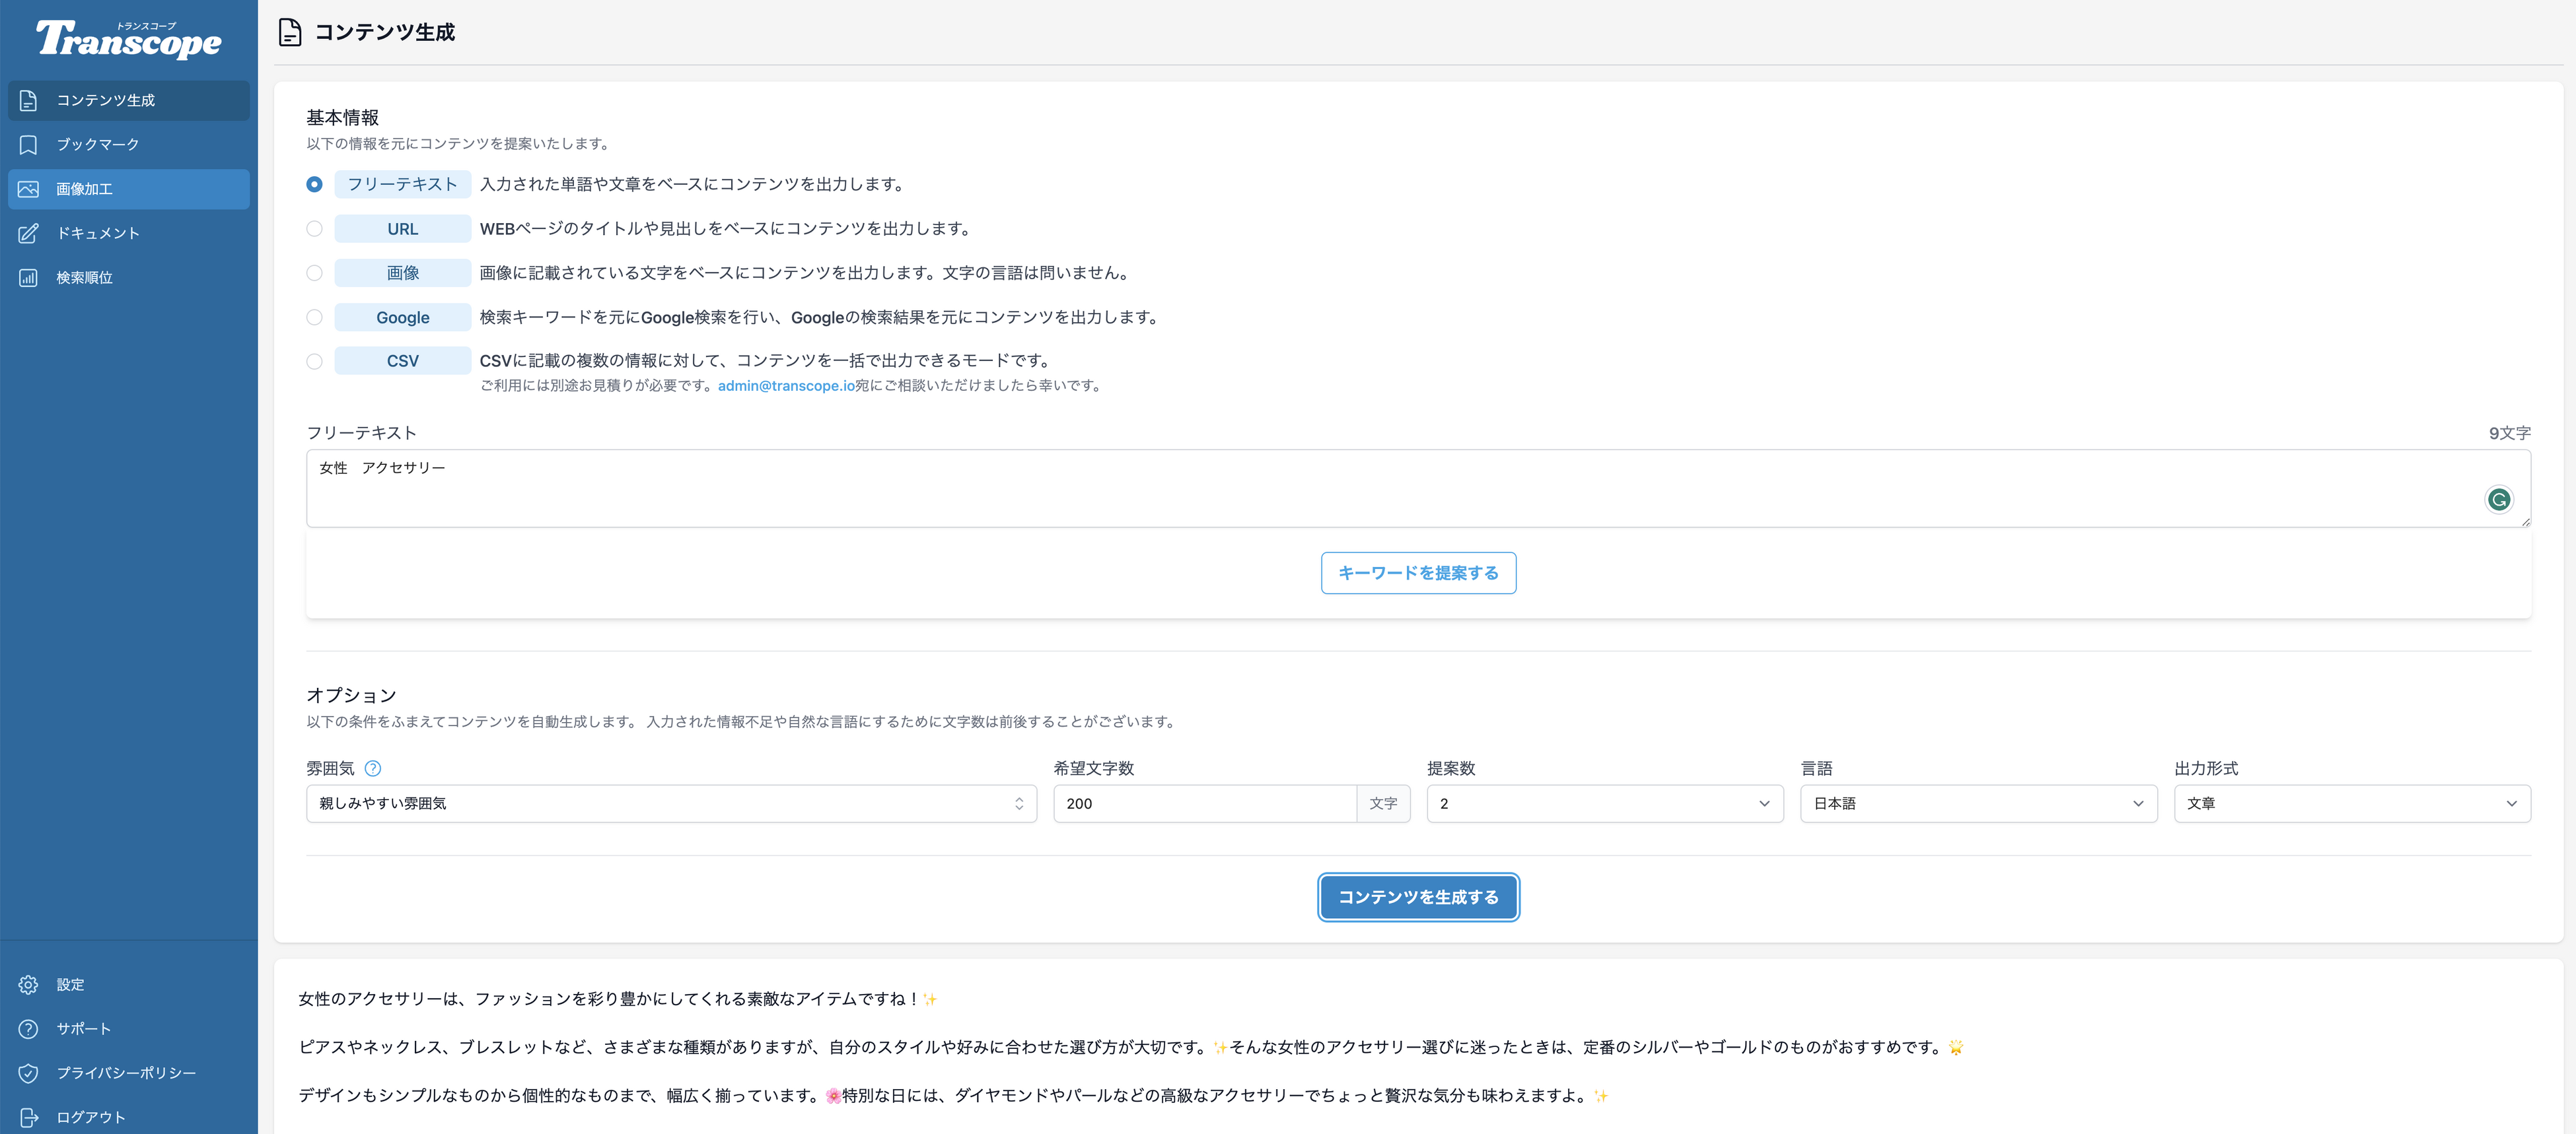
Task: Expand the 提案数 dropdown
Action: 1604,803
